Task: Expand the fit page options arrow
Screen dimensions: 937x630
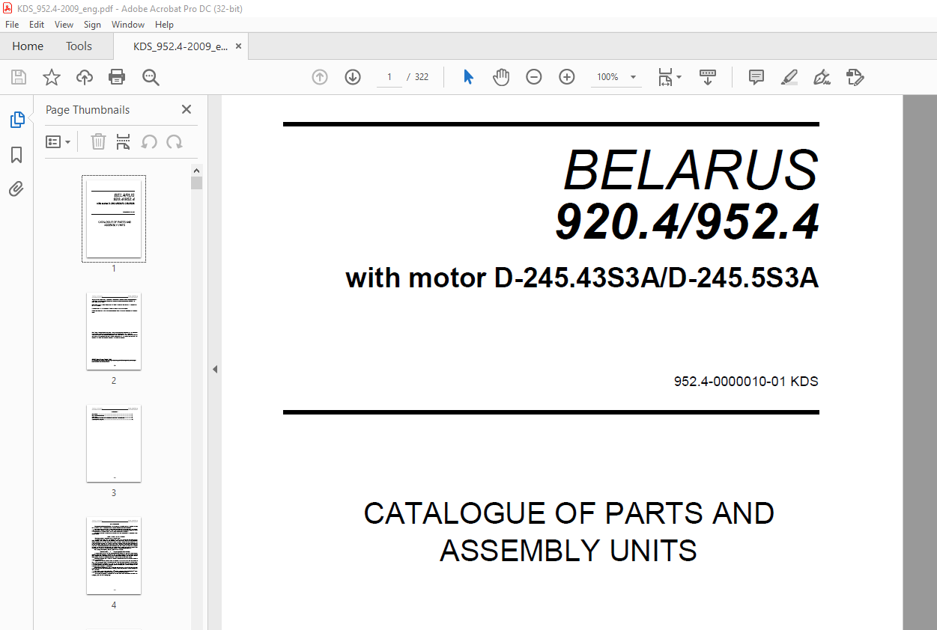Action: 679,77
